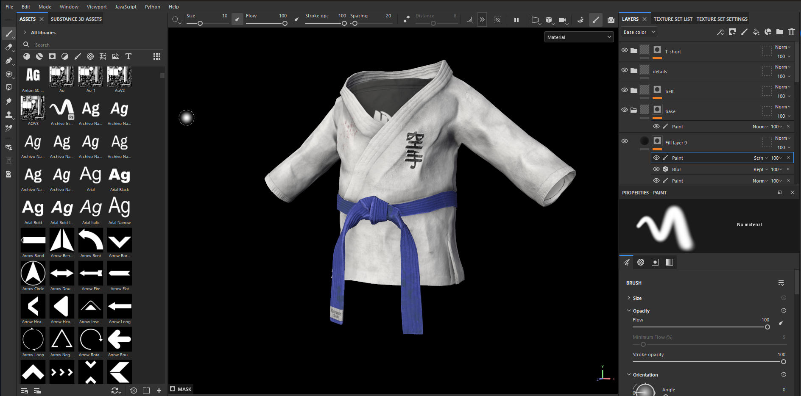
Task: Click the Add effect magic wand icon
Action: point(720,32)
